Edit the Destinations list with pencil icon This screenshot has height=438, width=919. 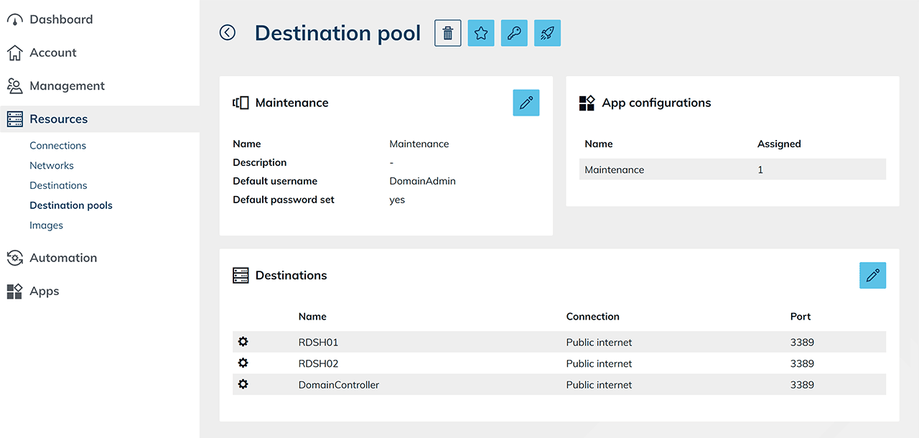pos(872,275)
